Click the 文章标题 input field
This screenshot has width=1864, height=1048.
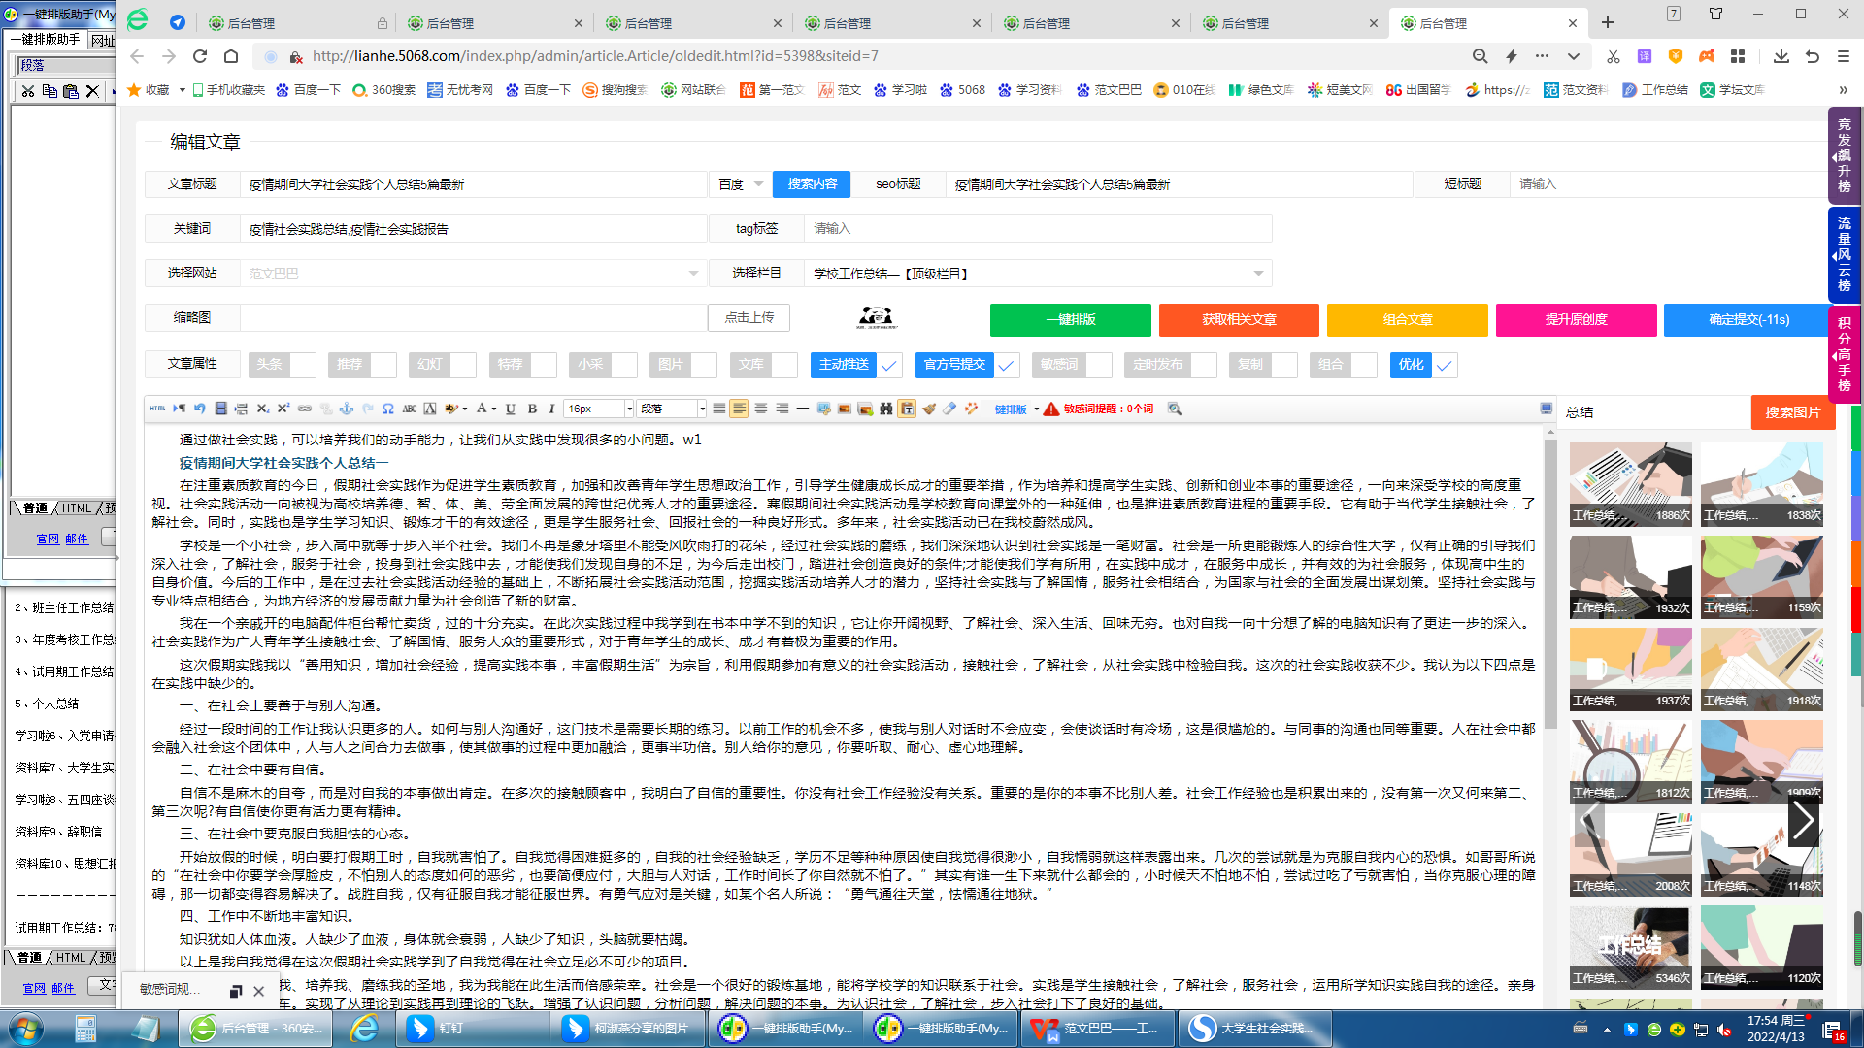click(474, 184)
